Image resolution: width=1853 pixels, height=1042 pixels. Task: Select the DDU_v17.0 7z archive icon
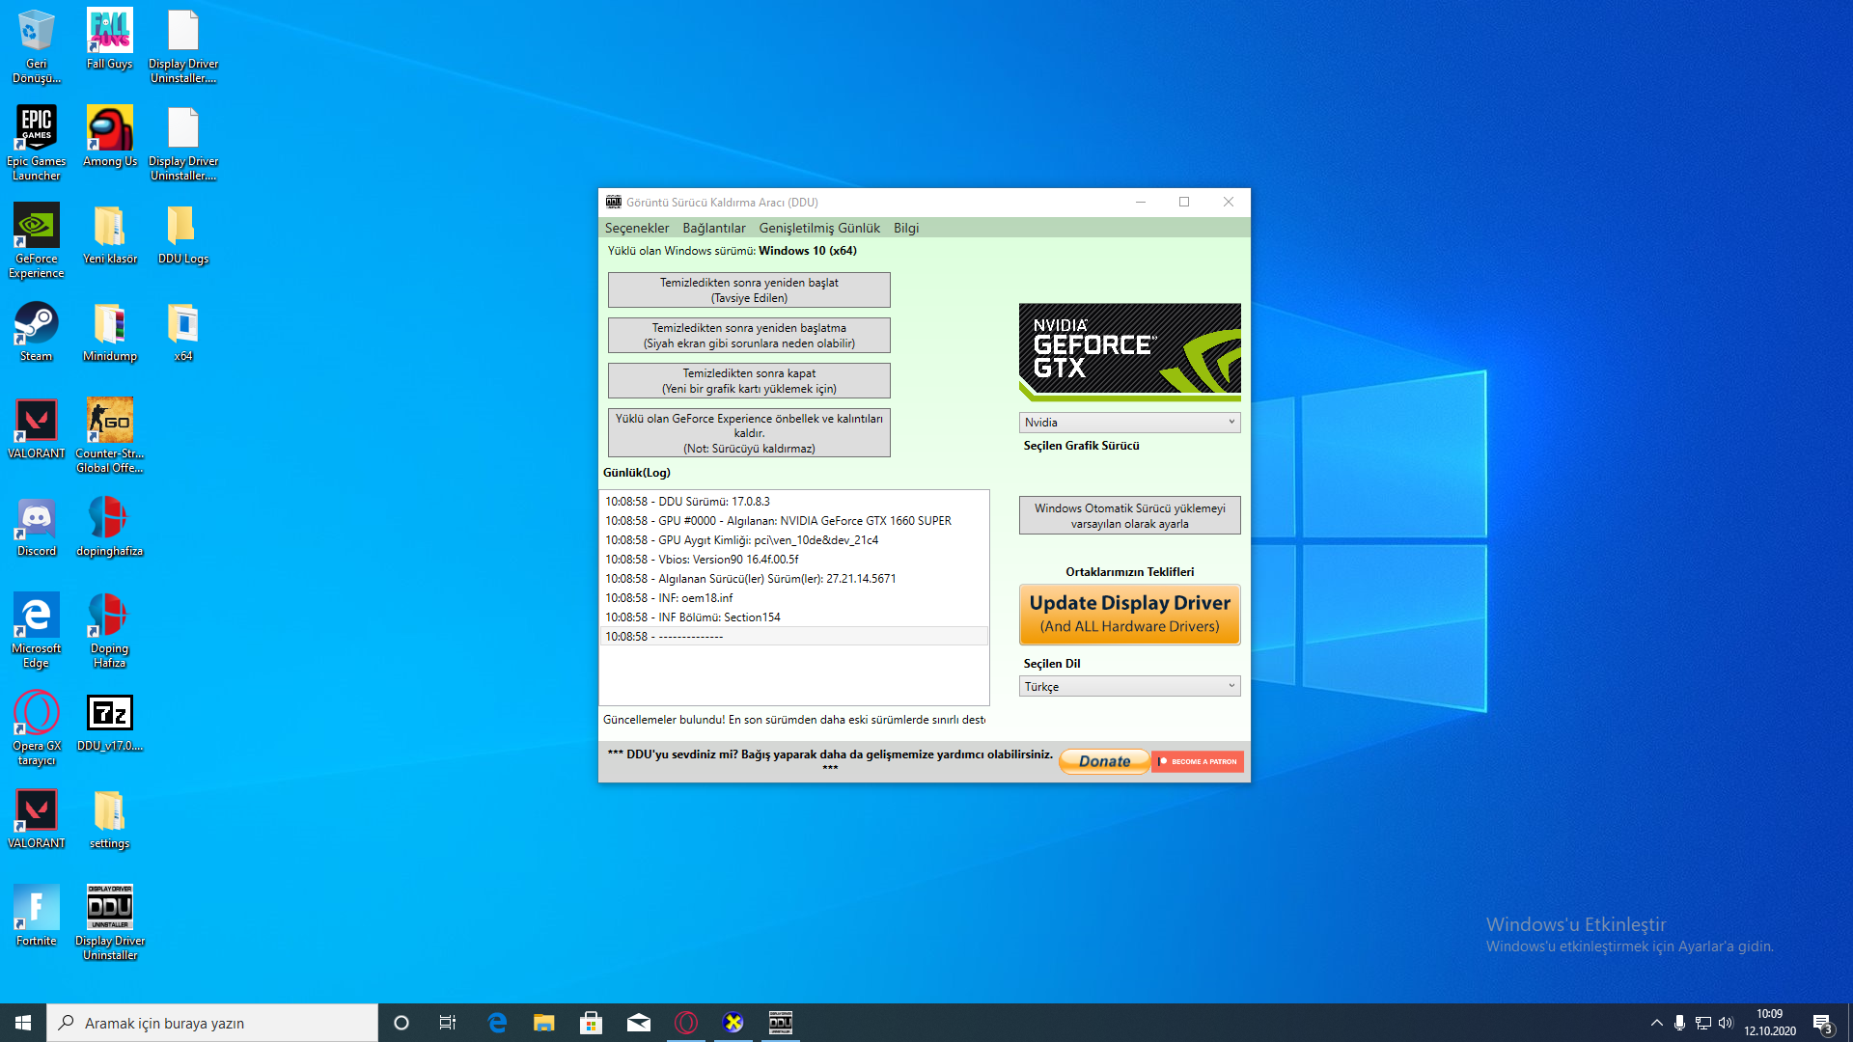(x=110, y=721)
